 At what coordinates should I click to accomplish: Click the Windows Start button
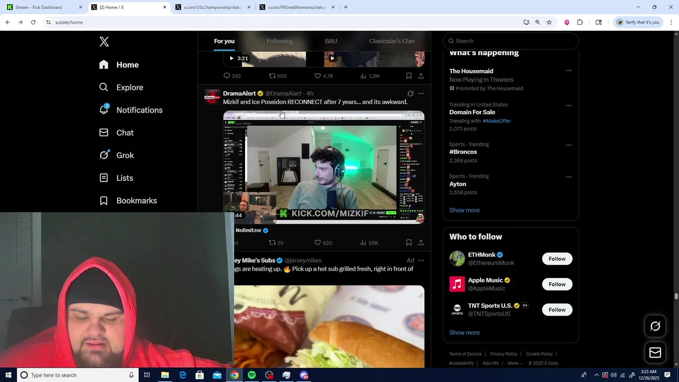click(x=8, y=375)
